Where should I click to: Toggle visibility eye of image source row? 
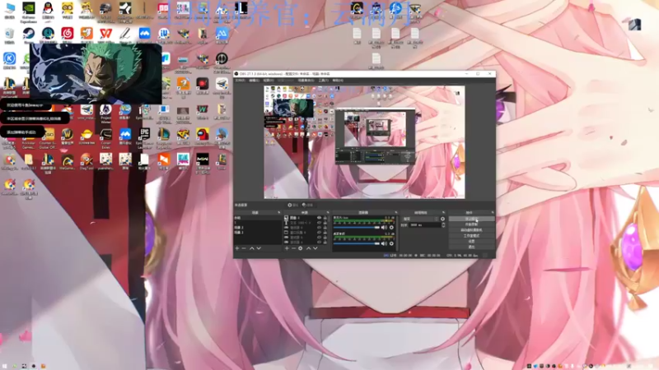click(319, 218)
